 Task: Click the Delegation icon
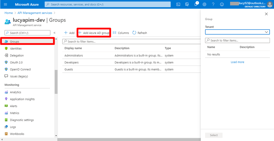click(6, 55)
